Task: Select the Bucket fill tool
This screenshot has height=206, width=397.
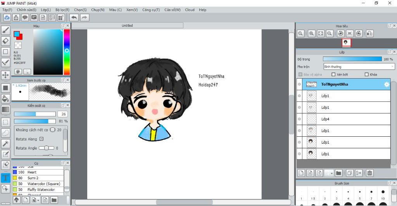Action: [5, 99]
